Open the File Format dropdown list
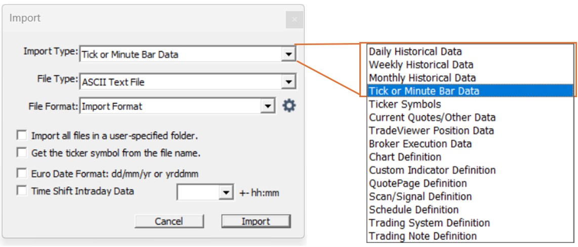Viewport: 578px width, 247px height. click(x=267, y=106)
